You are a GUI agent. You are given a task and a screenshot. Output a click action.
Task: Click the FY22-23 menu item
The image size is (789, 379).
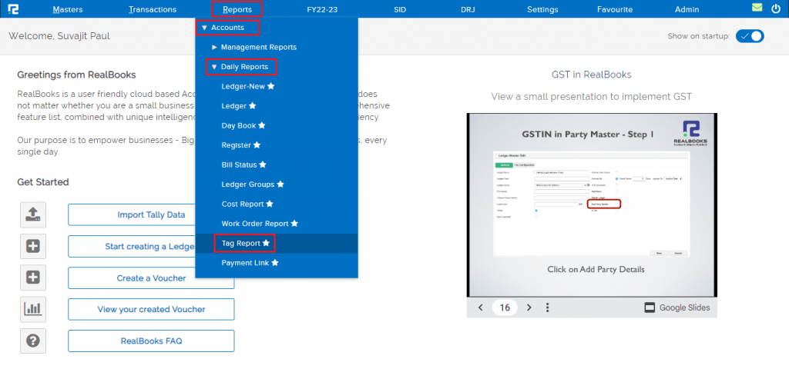(x=322, y=9)
